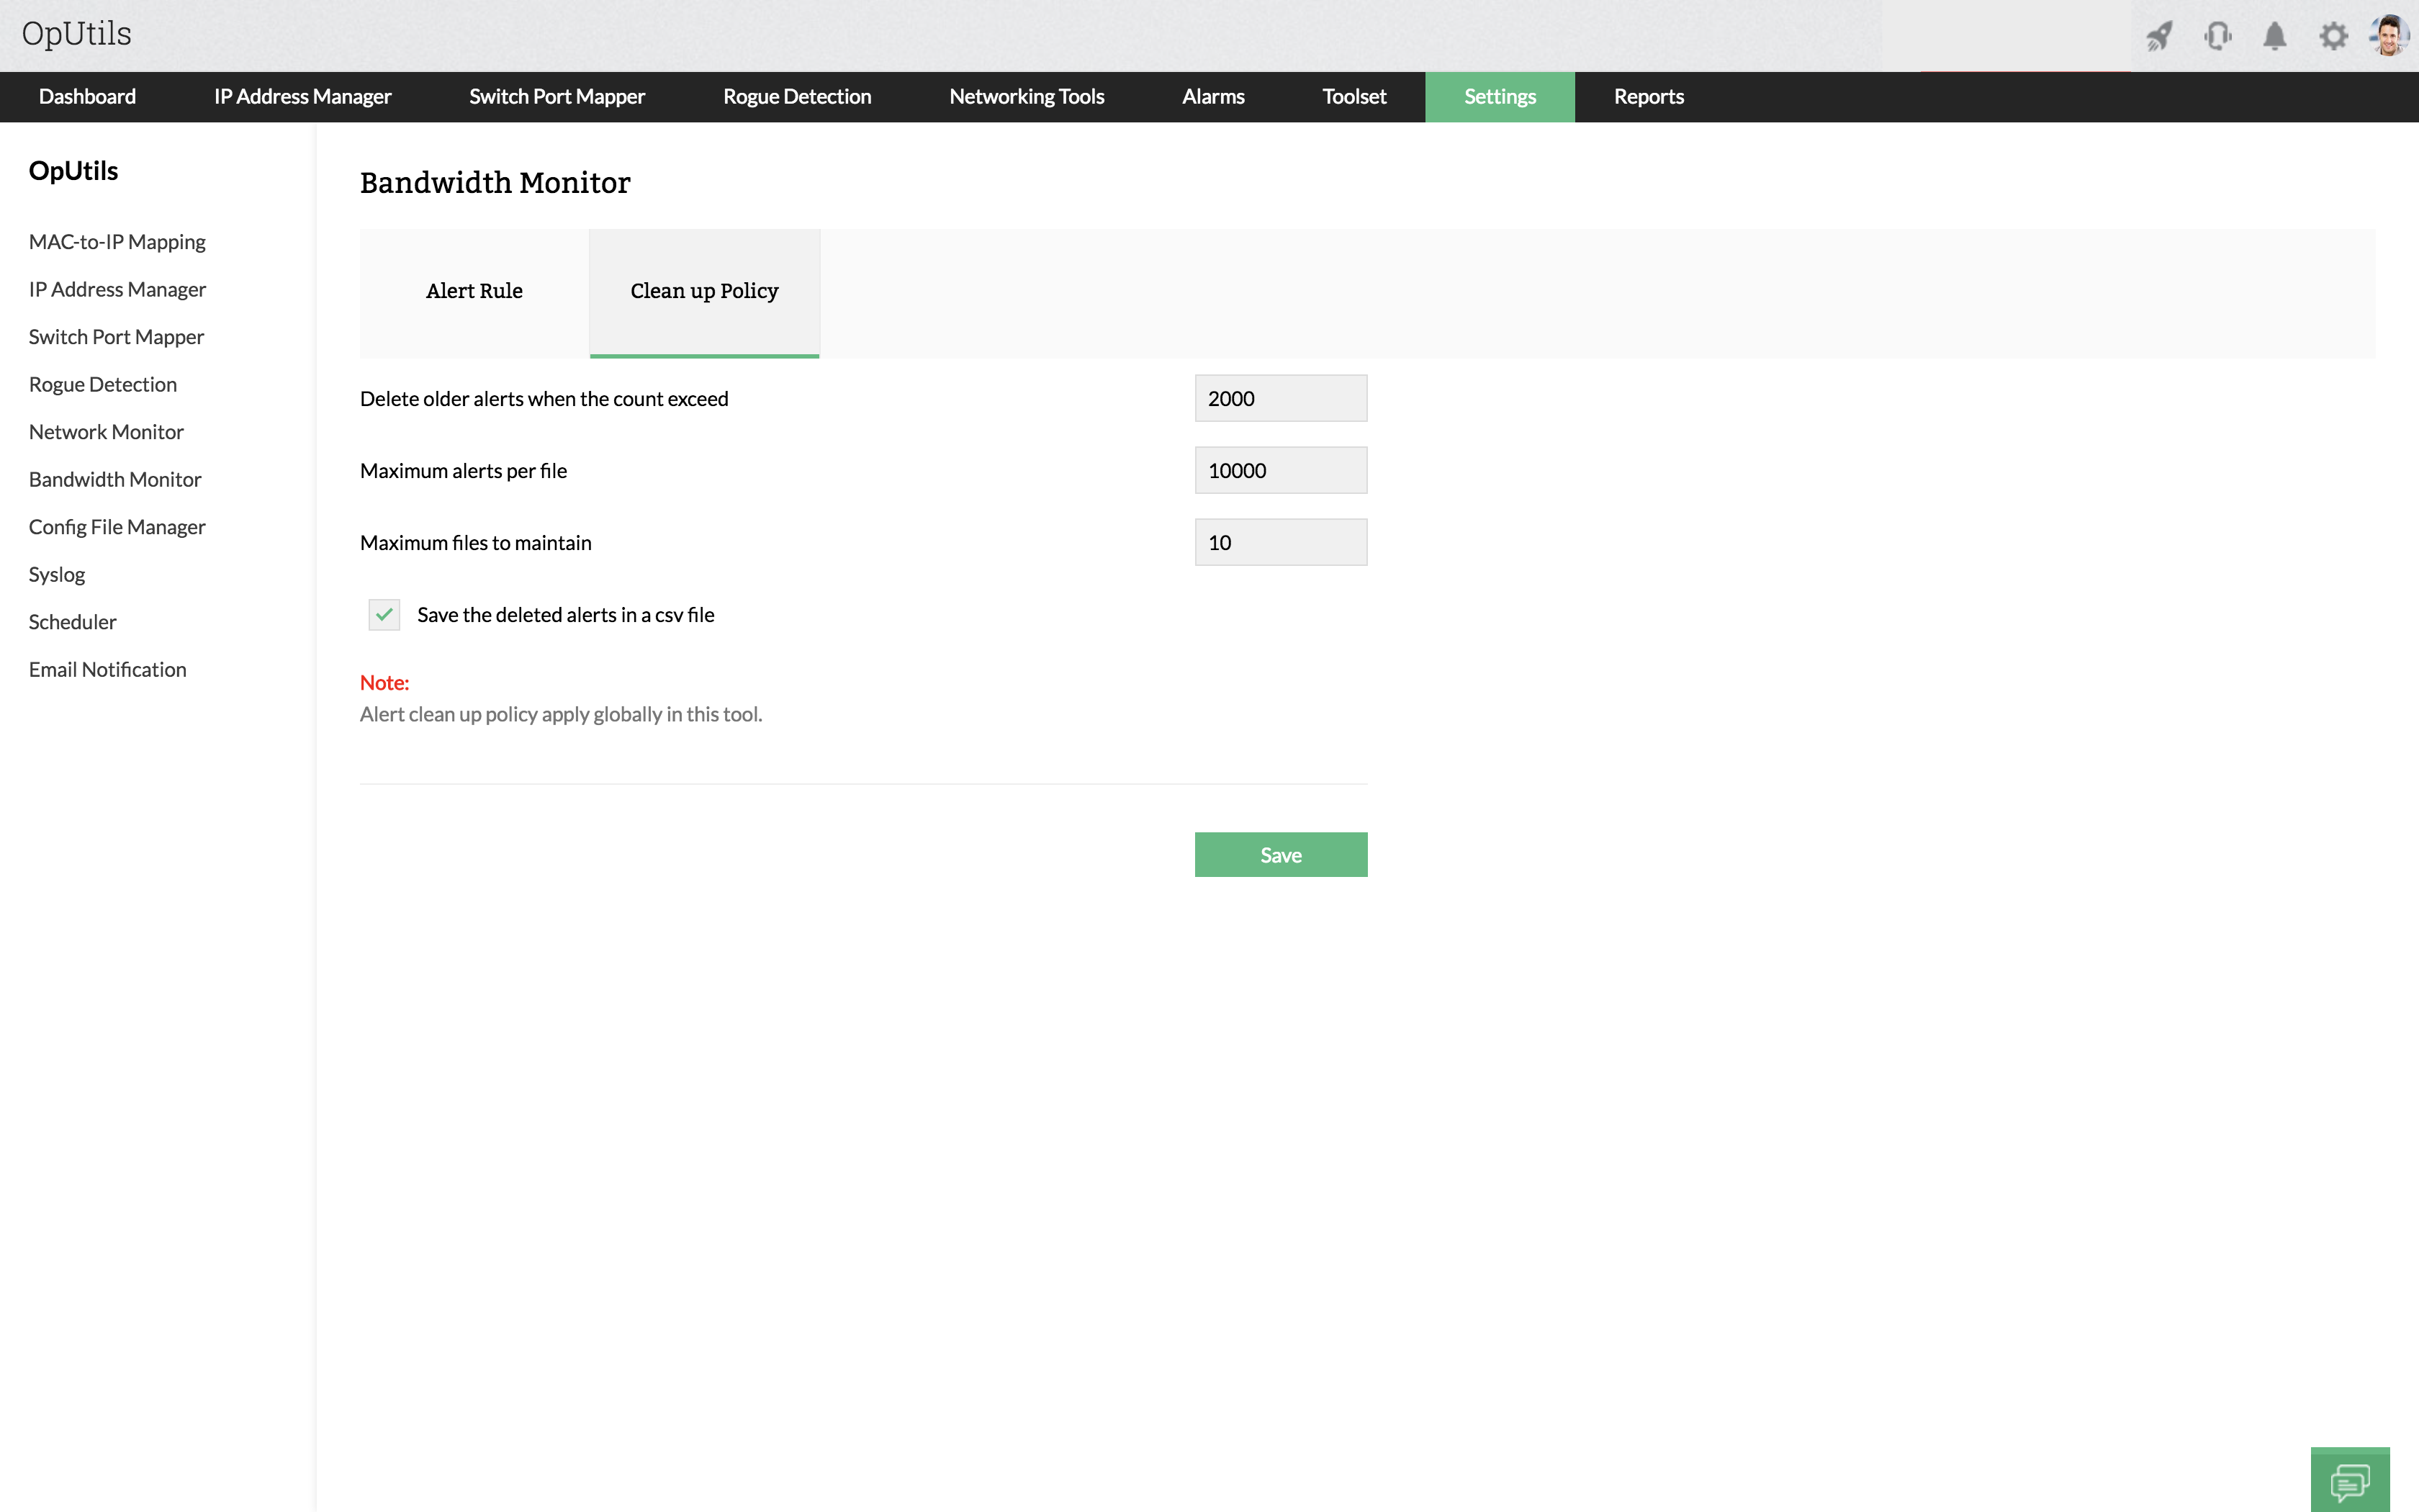Click the rocket quick-launch icon
This screenshot has width=2419, height=1512.
[2159, 36]
